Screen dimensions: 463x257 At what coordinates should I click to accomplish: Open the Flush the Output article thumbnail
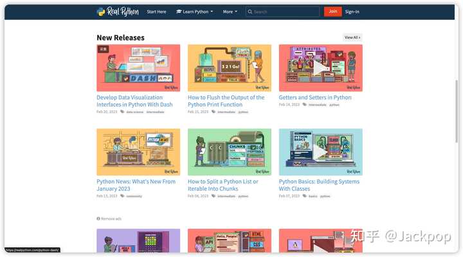[230, 68]
